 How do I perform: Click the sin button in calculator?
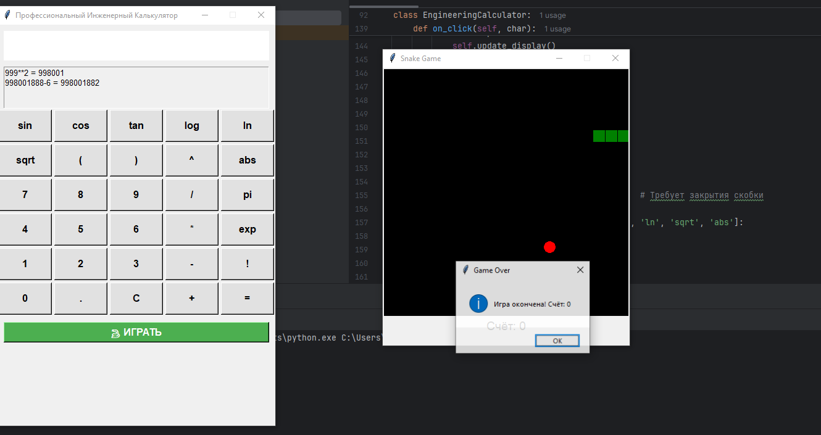point(25,126)
